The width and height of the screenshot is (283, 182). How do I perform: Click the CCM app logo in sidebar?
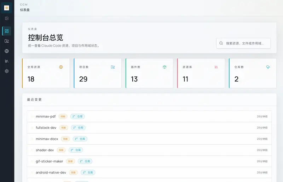[7, 7]
